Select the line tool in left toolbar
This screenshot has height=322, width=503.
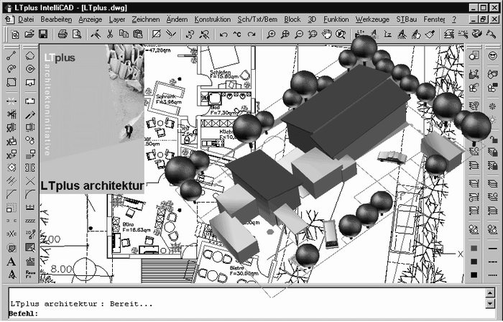(x=11, y=56)
